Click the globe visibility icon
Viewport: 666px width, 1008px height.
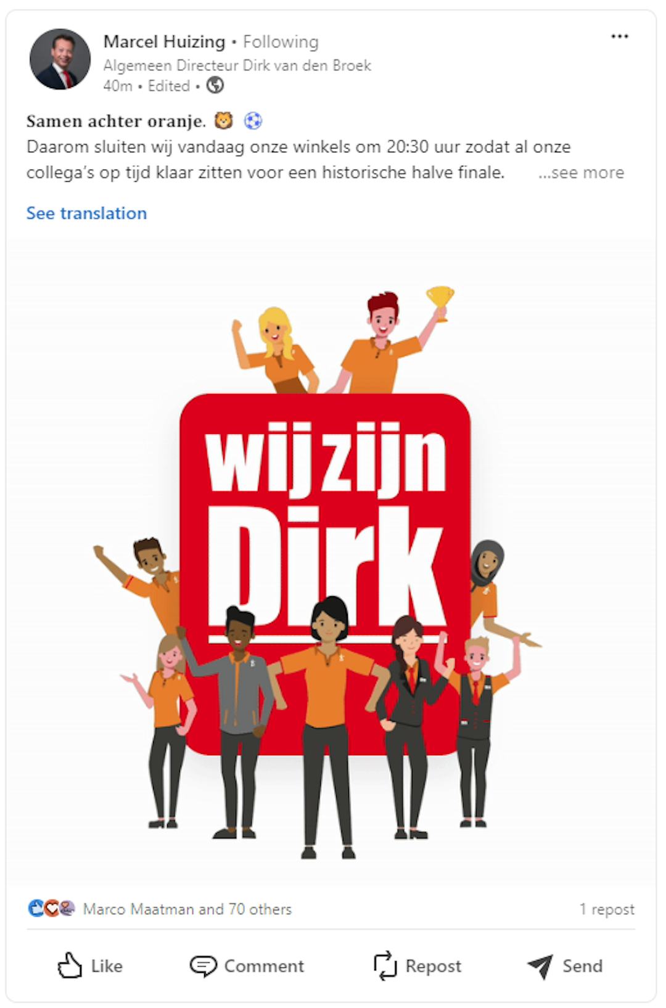[x=215, y=85]
